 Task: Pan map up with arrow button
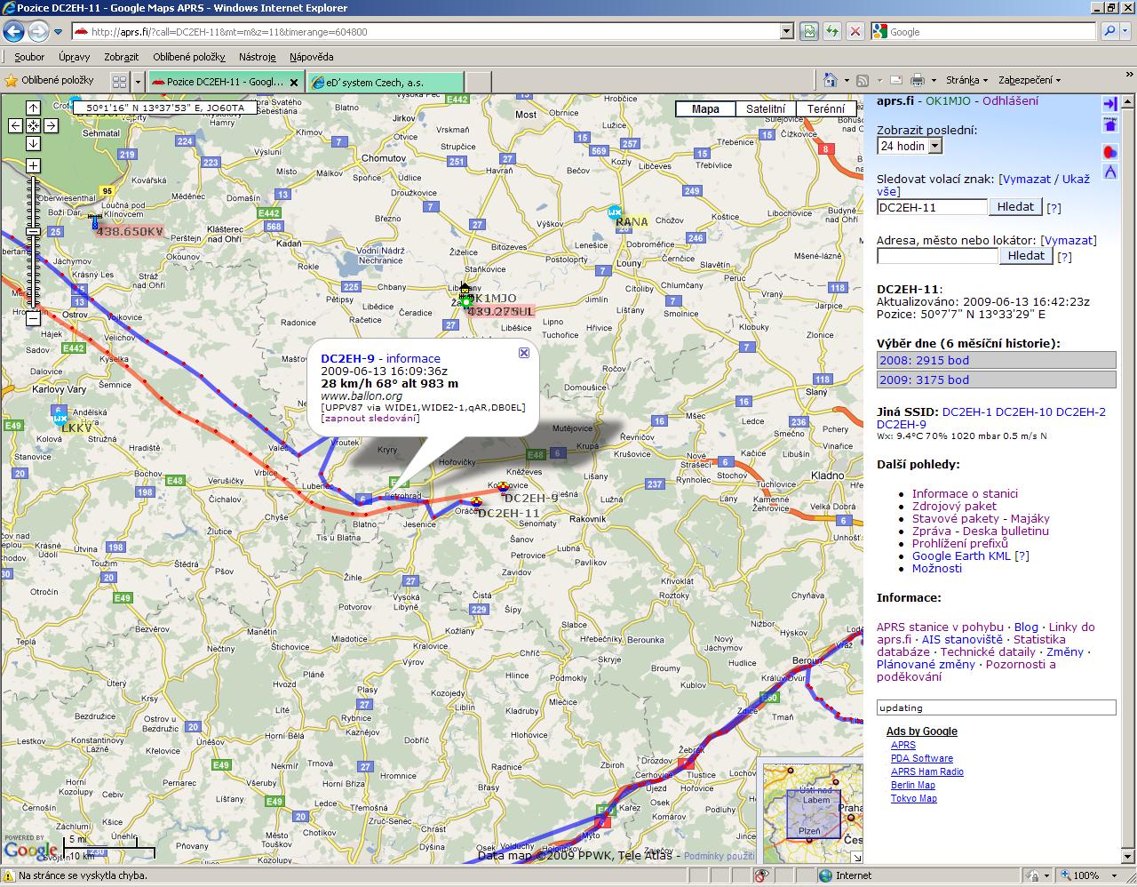click(33, 108)
